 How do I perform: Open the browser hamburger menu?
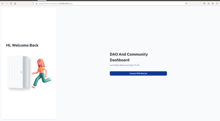217,4
